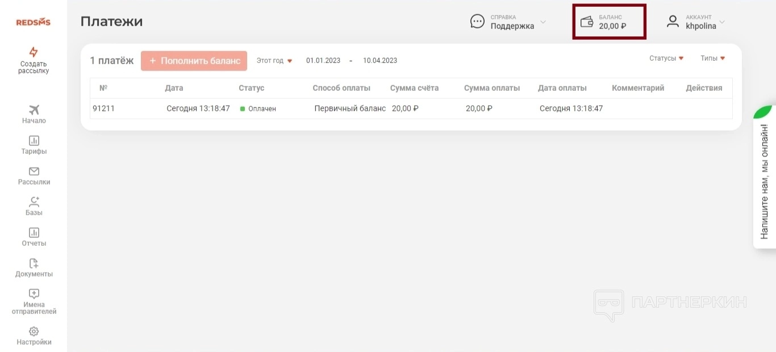Click the Дата оплаты column header

click(x=562, y=88)
